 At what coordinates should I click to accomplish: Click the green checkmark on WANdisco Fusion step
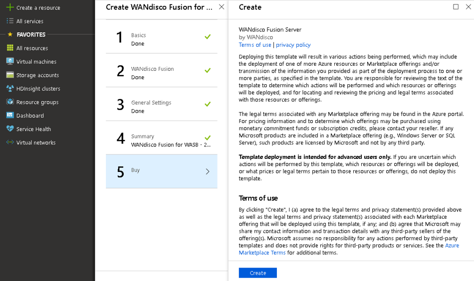click(208, 70)
